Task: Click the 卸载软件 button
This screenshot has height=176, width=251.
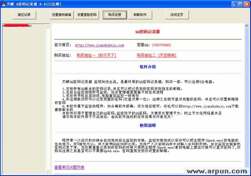Action: click(140, 15)
